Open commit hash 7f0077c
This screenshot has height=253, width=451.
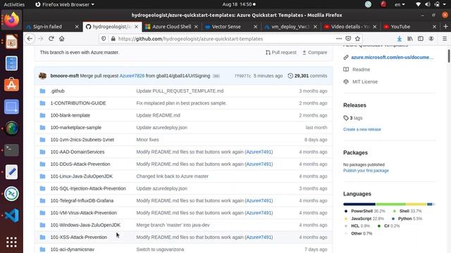[x=242, y=76]
